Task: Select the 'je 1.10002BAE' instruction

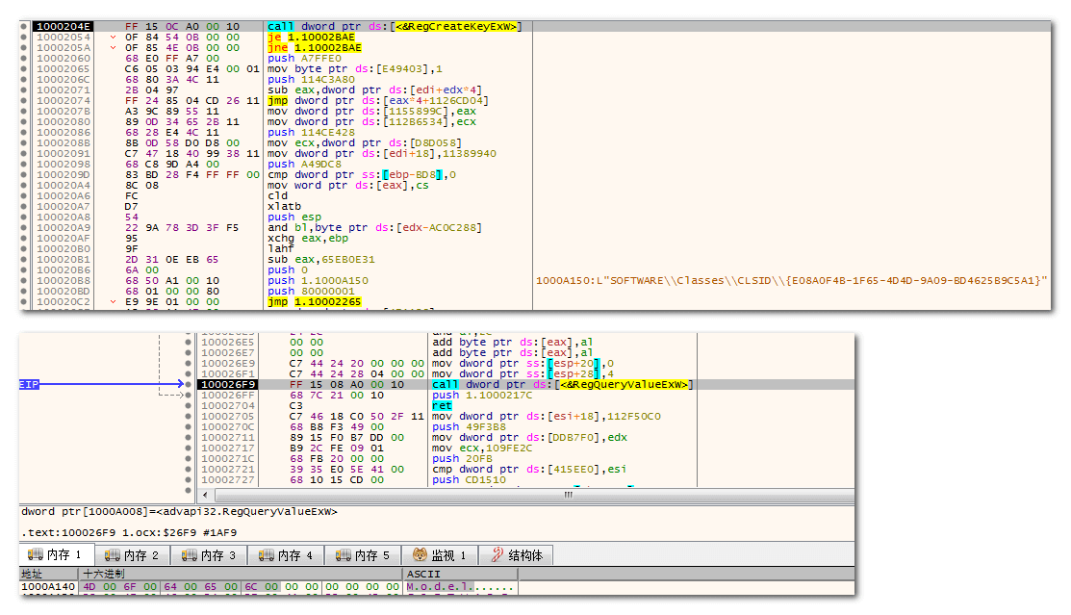Action: (x=311, y=37)
